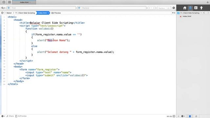210x118 pixels.
Task: Click the title text Belajar
Action: click(x=35, y=23)
